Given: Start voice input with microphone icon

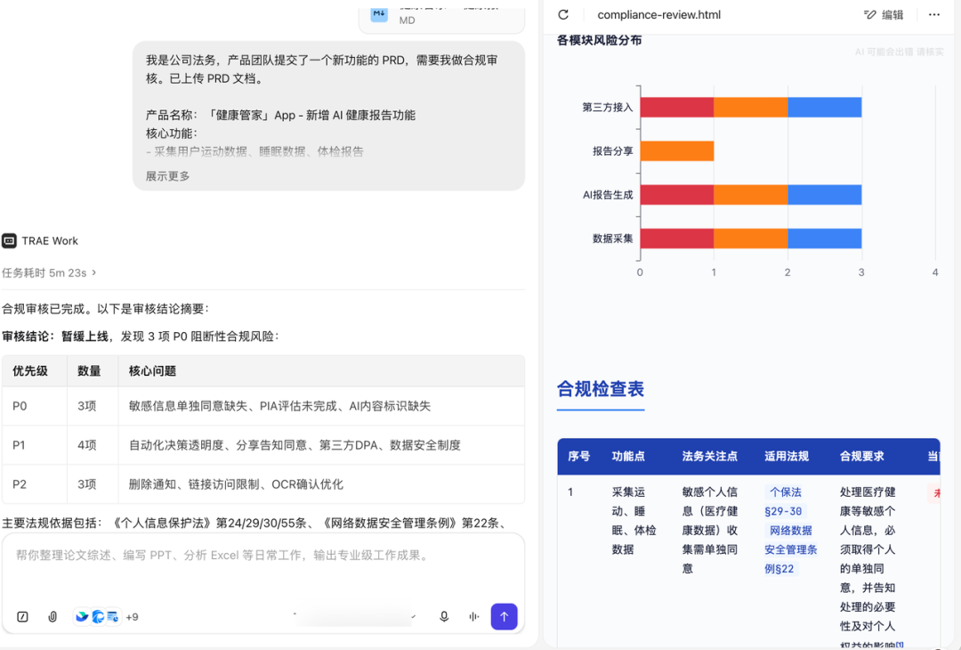Looking at the screenshot, I should click(x=444, y=617).
